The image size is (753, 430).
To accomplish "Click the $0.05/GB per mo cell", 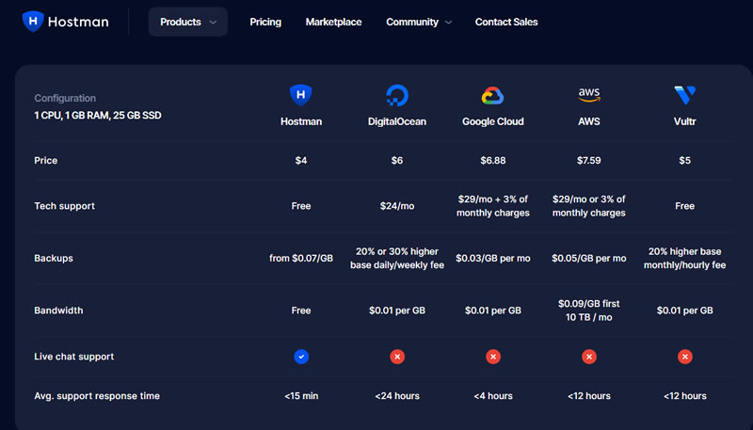I will coord(589,258).
